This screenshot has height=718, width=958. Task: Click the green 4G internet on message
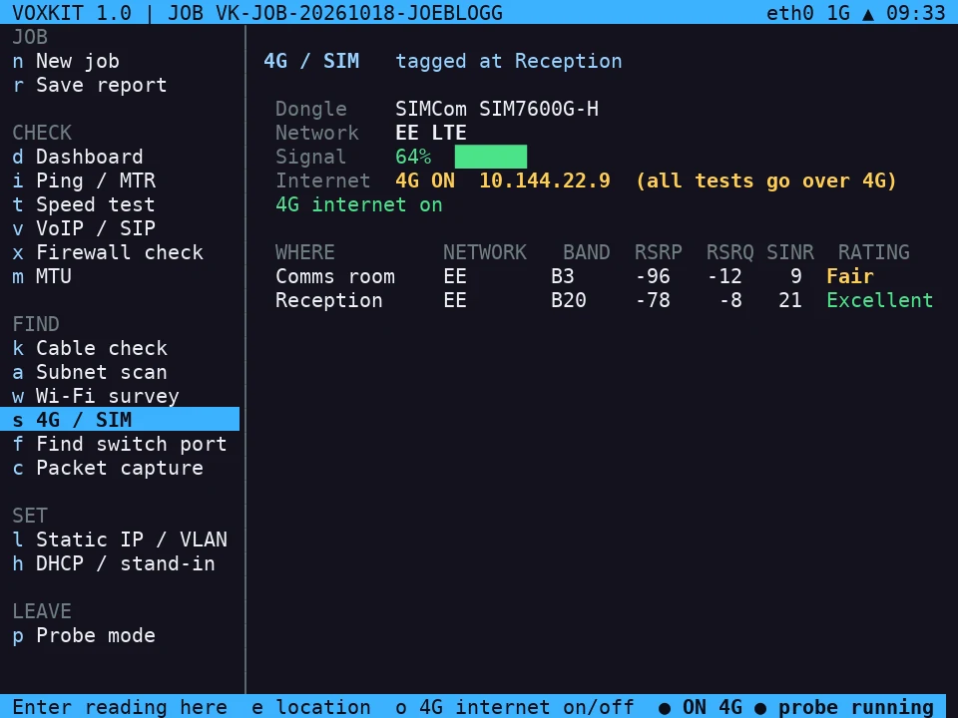358,204
